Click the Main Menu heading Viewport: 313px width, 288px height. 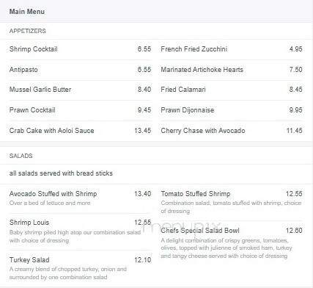[27, 12]
